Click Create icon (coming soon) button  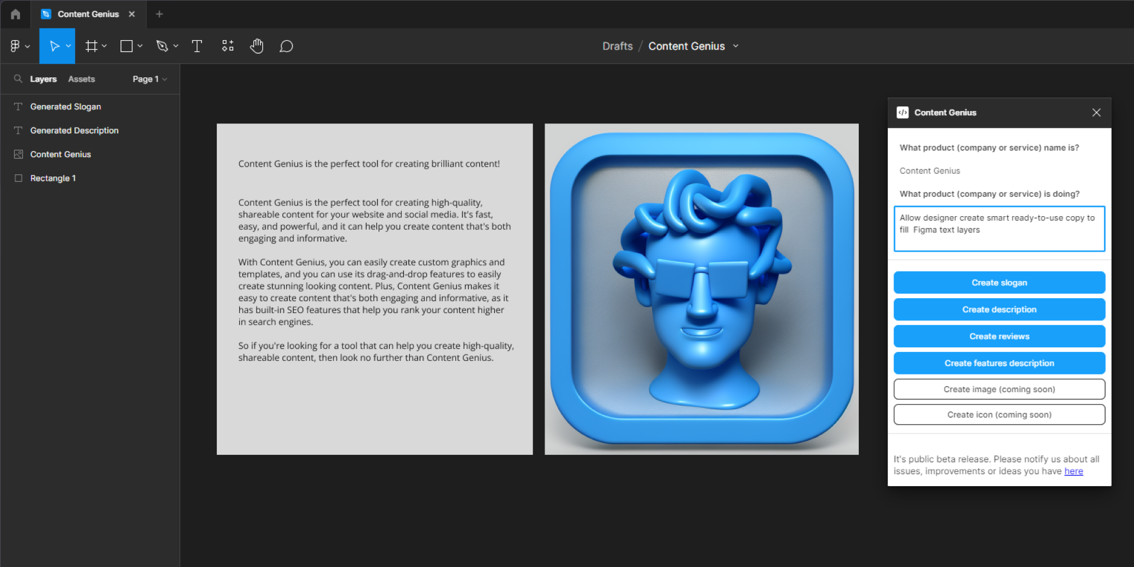999,415
